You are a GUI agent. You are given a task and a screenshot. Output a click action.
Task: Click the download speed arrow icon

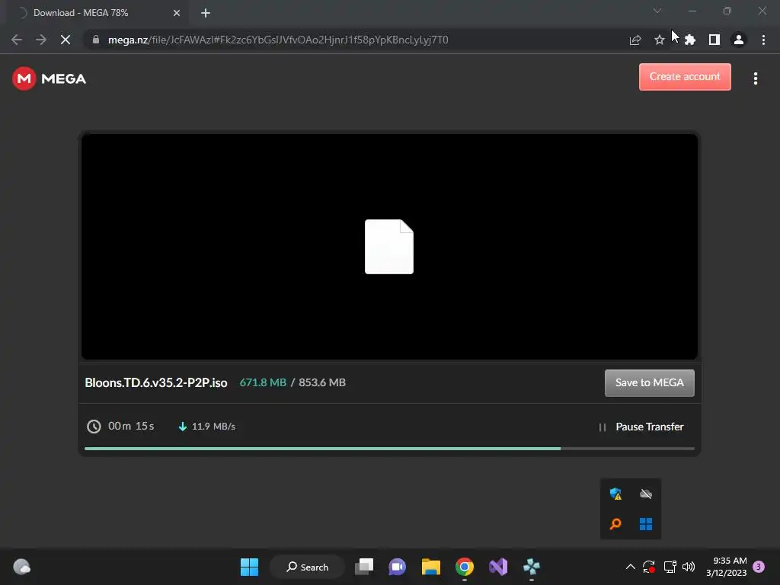[183, 427]
